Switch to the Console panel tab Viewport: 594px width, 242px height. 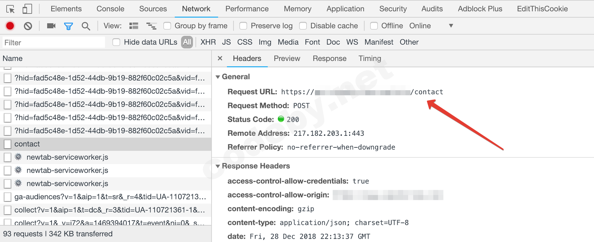pyautogui.click(x=110, y=9)
